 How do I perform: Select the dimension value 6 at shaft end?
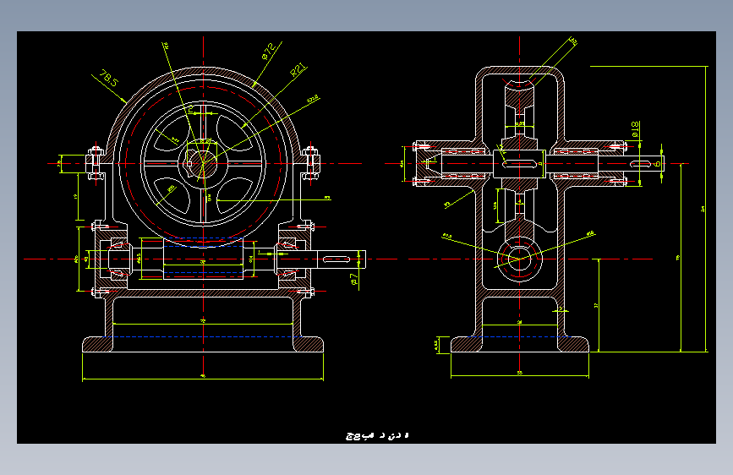(x=657, y=164)
